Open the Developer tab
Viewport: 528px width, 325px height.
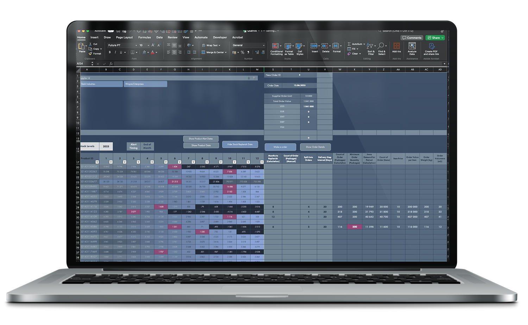pyautogui.click(x=220, y=37)
